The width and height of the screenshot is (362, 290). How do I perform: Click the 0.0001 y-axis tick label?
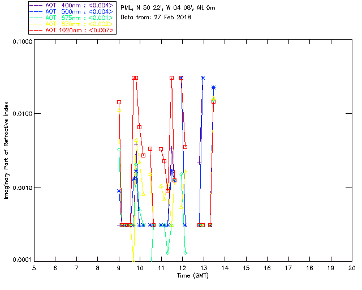(x=22, y=260)
